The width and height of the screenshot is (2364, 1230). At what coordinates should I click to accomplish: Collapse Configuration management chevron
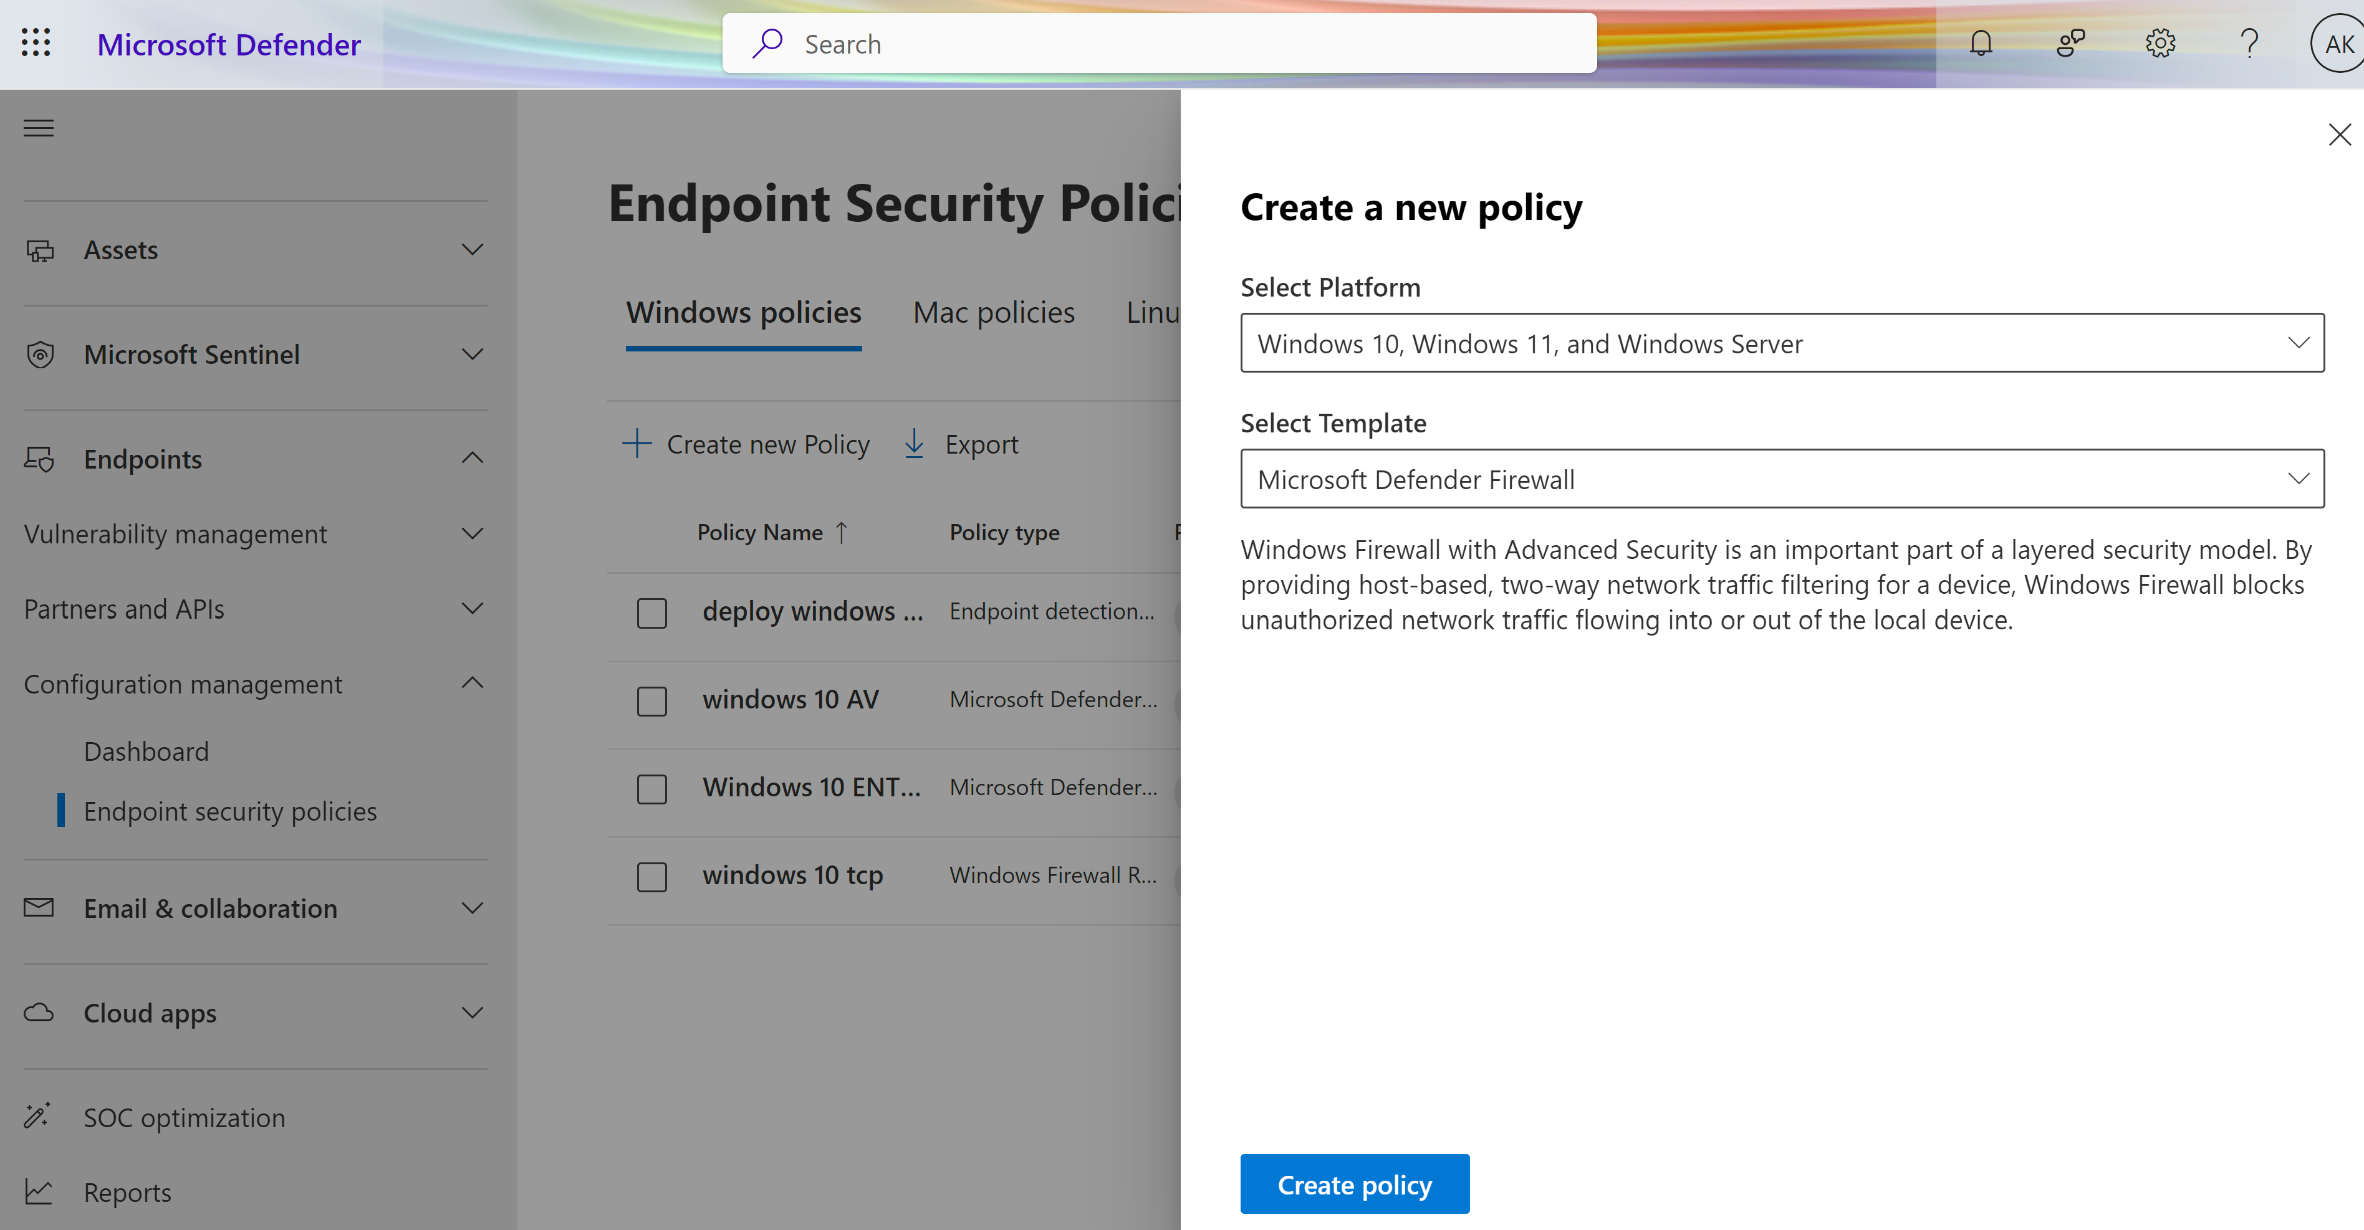(x=473, y=684)
